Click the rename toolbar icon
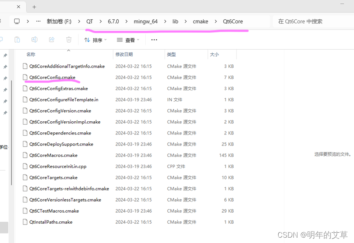The image size is (354, 243). coord(34,40)
